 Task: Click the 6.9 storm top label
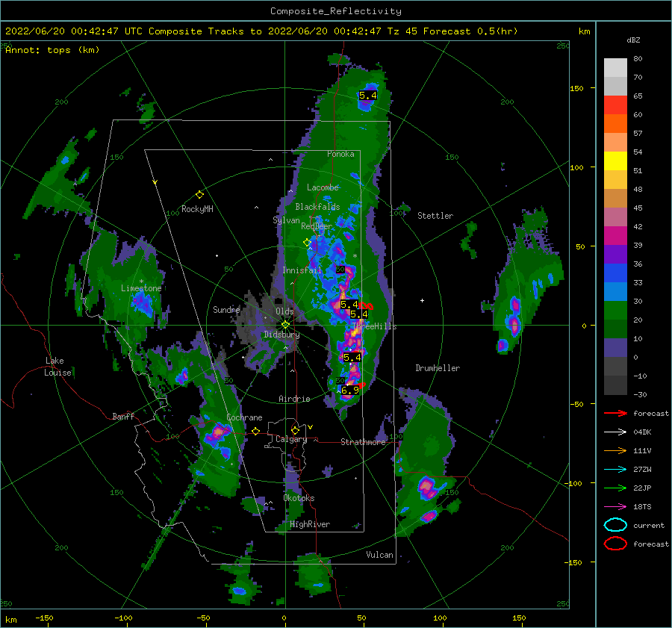coord(350,390)
